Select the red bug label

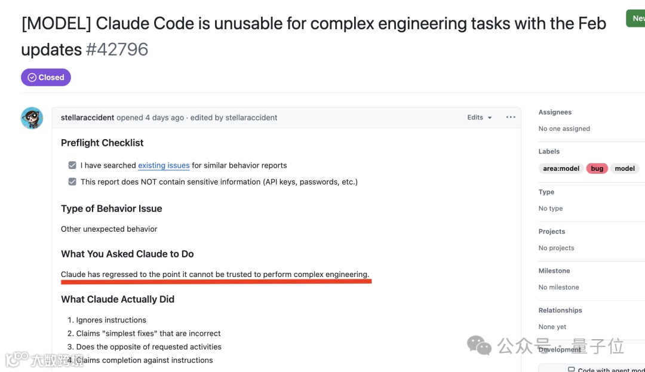[597, 168]
